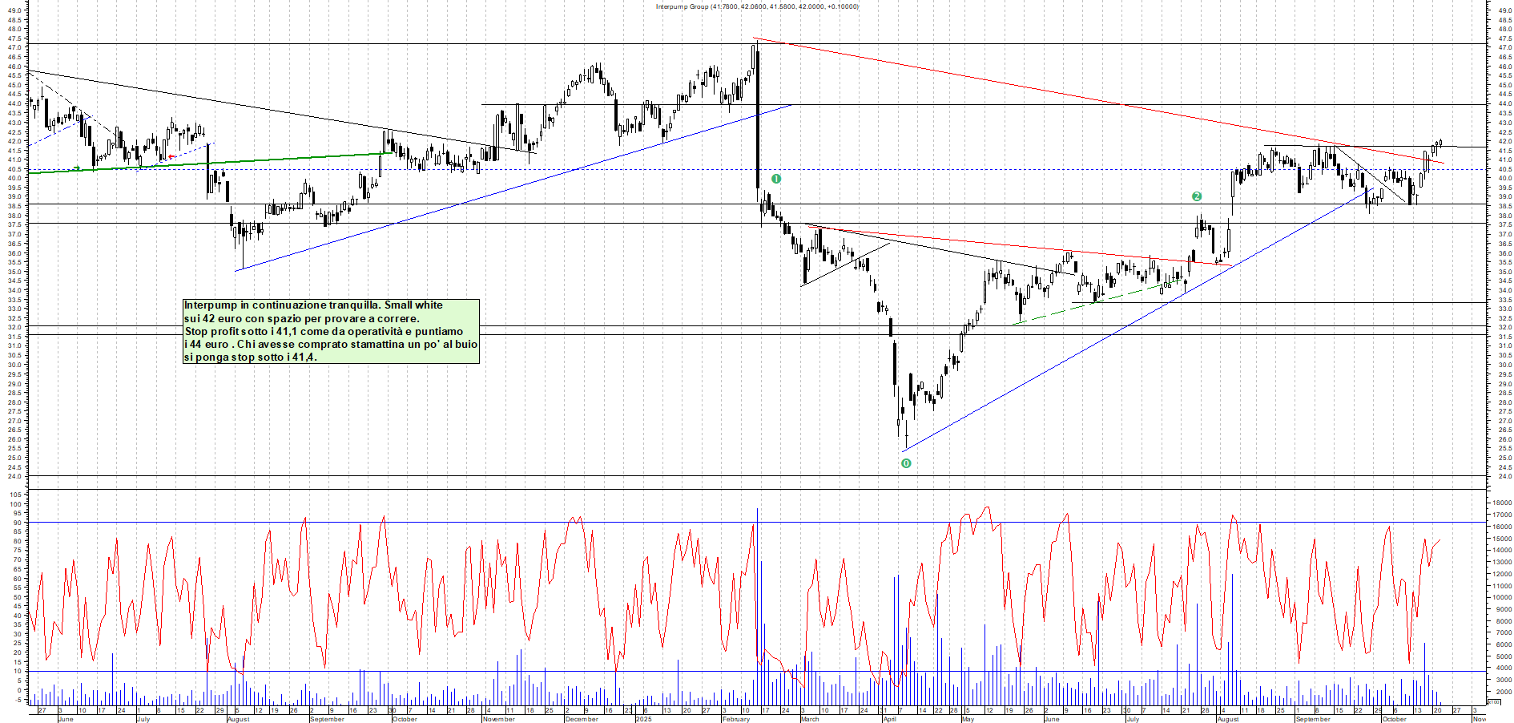Click the small green right-pointing arrow annotation
The image size is (1514, 723).
tap(76, 168)
